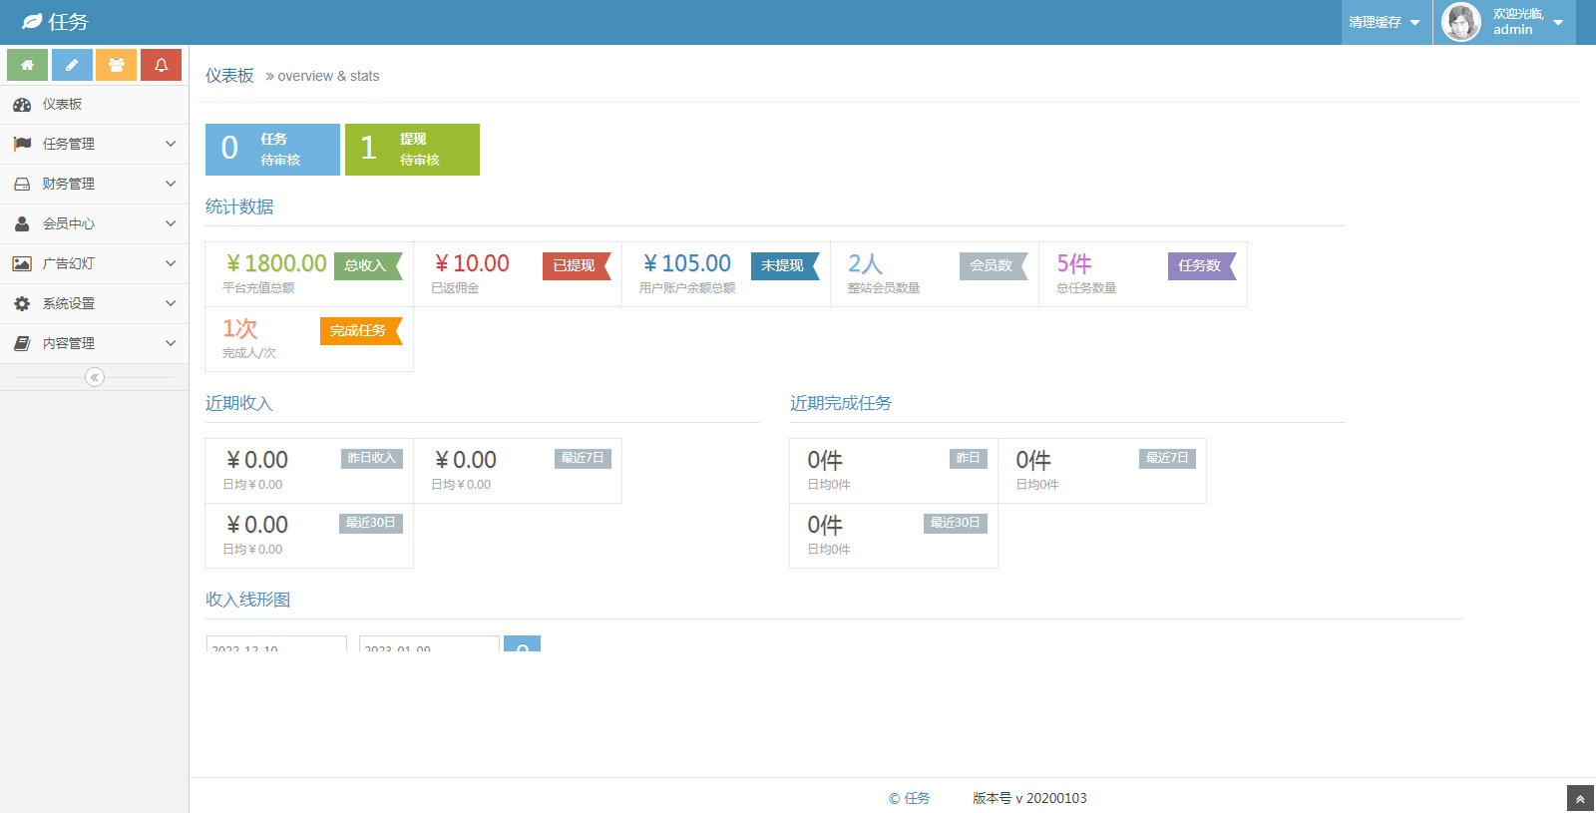Click the 会员数 gray tag
The height and width of the screenshot is (813, 1596).
pos(994,265)
